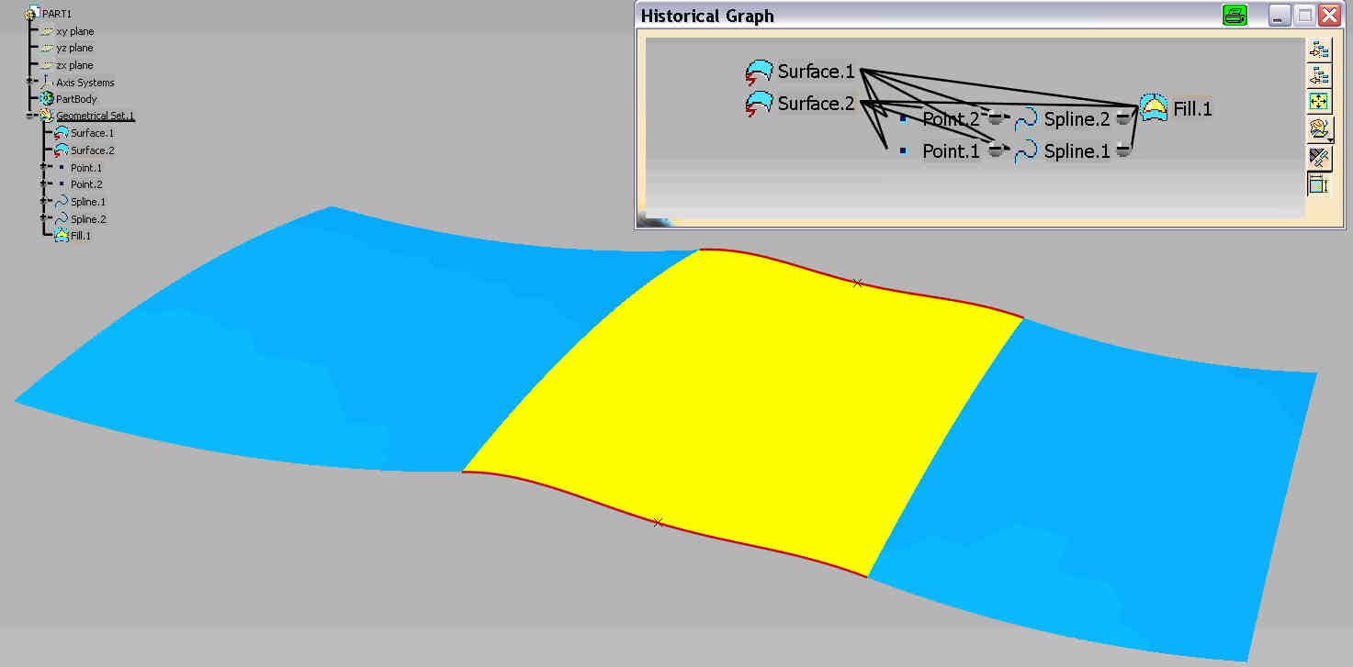Expand the Spline.2 node in specification tree
Image resolution: width=1353 pixels, height=667 pixels.
coord(44,218)
